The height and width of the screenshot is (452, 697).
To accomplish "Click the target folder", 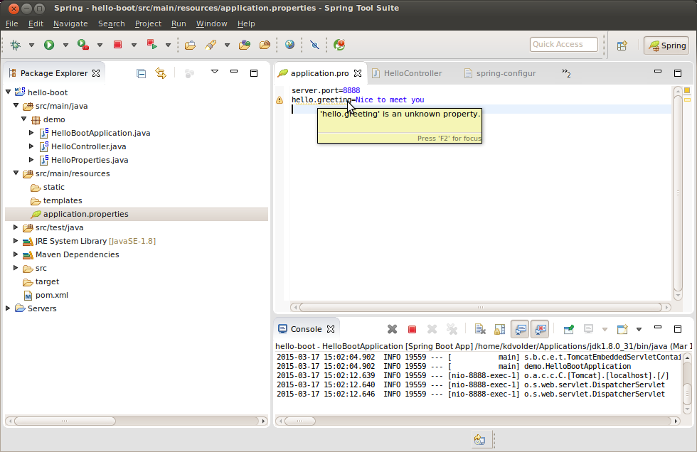I will pyautogui.click(x=47, y=281).
